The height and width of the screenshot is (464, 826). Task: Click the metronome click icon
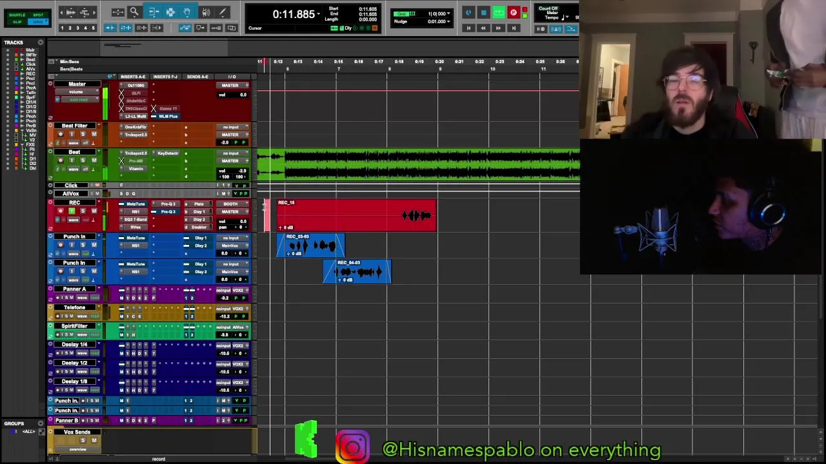coord(556,28)
